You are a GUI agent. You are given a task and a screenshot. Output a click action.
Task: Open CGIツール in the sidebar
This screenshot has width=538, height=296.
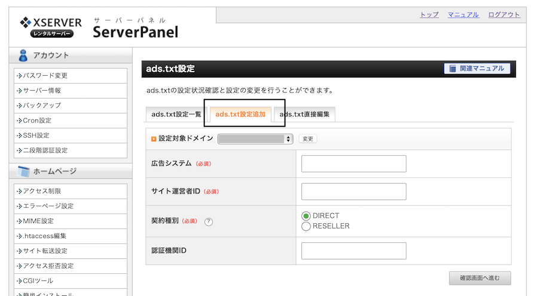coord(71,281)
